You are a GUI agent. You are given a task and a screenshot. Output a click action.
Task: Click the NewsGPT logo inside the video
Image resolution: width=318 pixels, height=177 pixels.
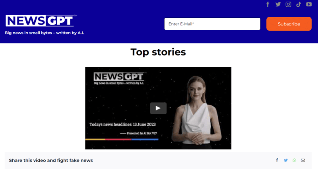coord(119,77)
